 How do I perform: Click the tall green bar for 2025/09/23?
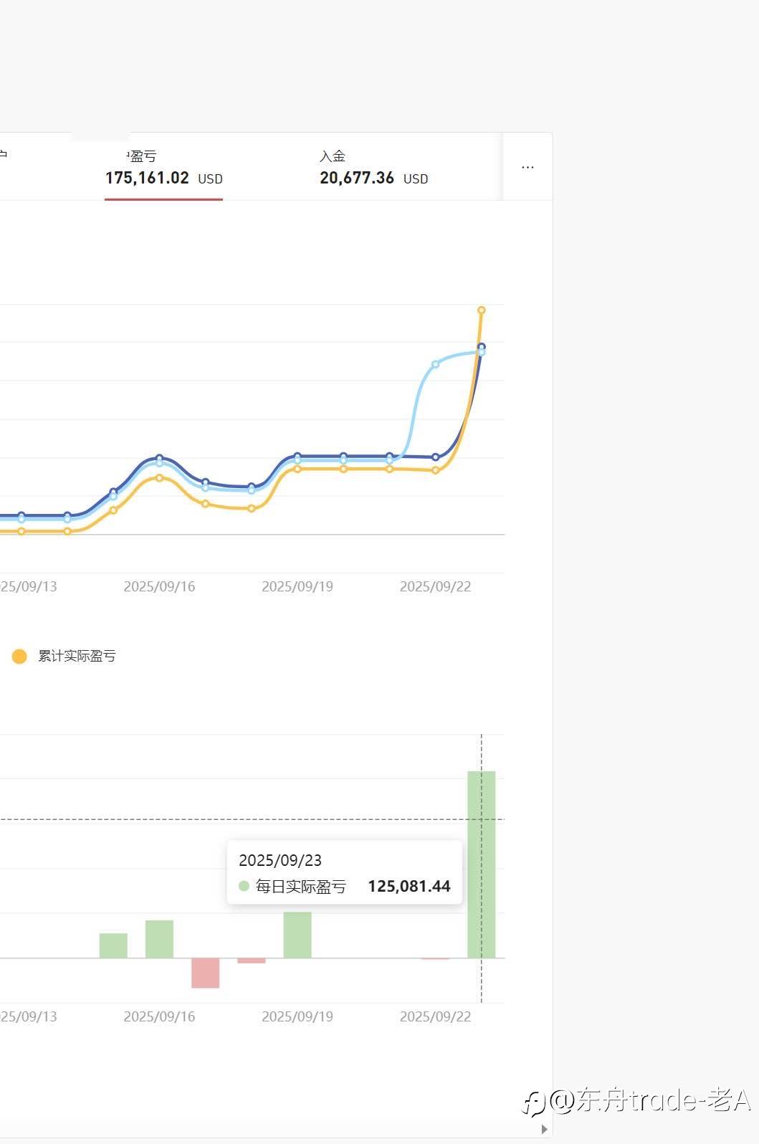click(481, 864)
